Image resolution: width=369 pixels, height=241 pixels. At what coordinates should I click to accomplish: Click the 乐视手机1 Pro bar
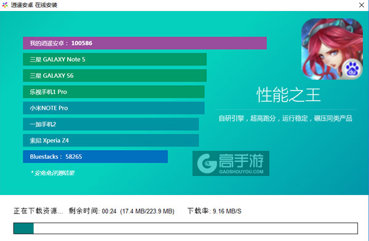[114, 92]
